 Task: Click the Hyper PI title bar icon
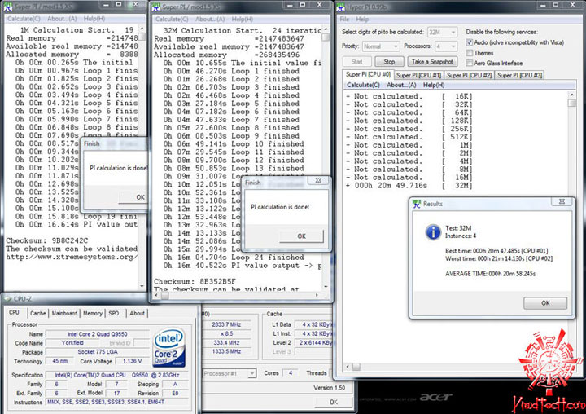click(340, 7)
